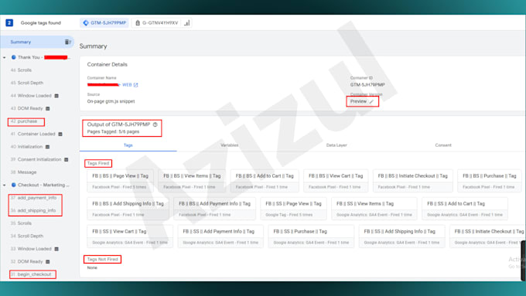Screen dimensions: 526x296
Task: Collapse the Checkout - Marketing page group
Action: point(5,185)
